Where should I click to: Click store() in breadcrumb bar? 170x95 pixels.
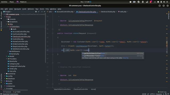tap(93, 89)
